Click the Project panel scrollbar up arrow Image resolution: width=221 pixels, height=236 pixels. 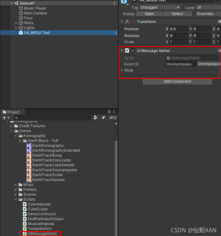[x=116, y=124]
